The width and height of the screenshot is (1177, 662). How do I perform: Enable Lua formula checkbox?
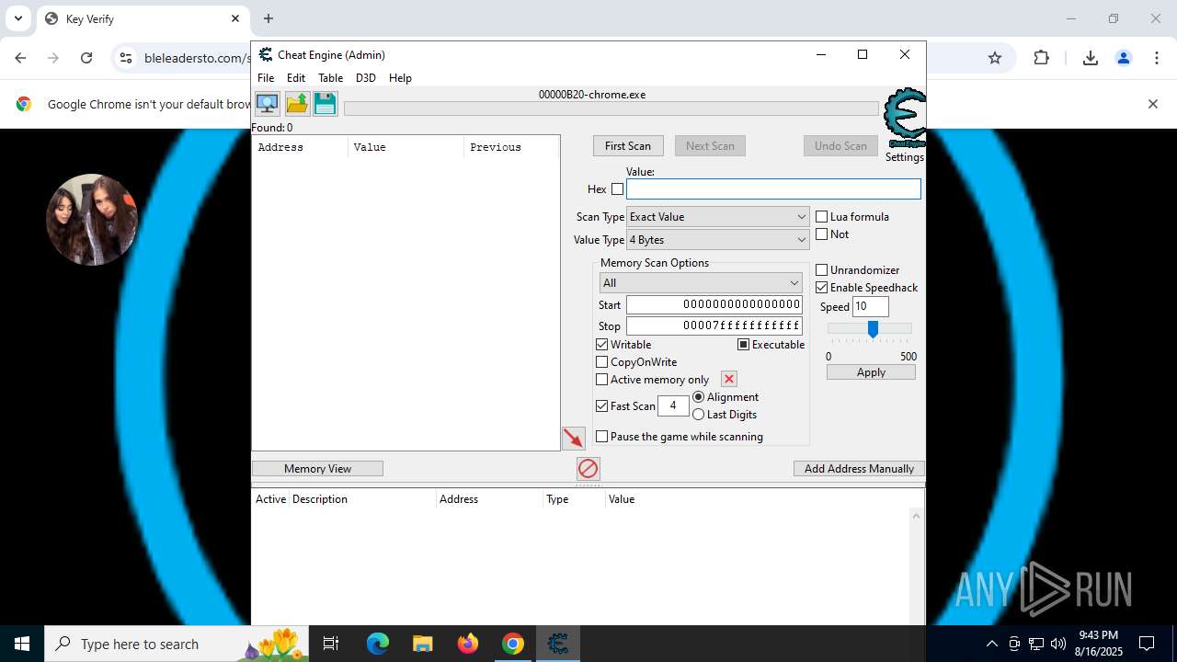click(x=822, y=217)
